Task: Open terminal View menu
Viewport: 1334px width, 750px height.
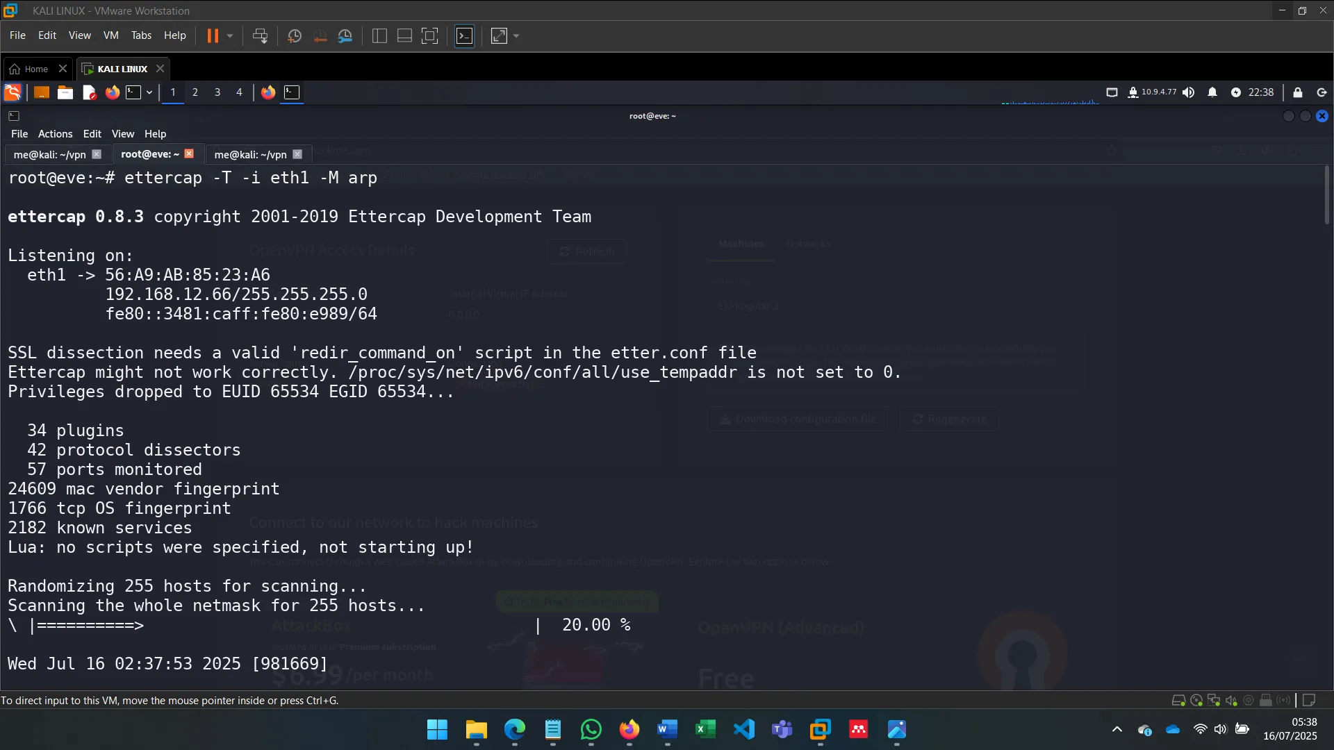Action: click(123, 134)
